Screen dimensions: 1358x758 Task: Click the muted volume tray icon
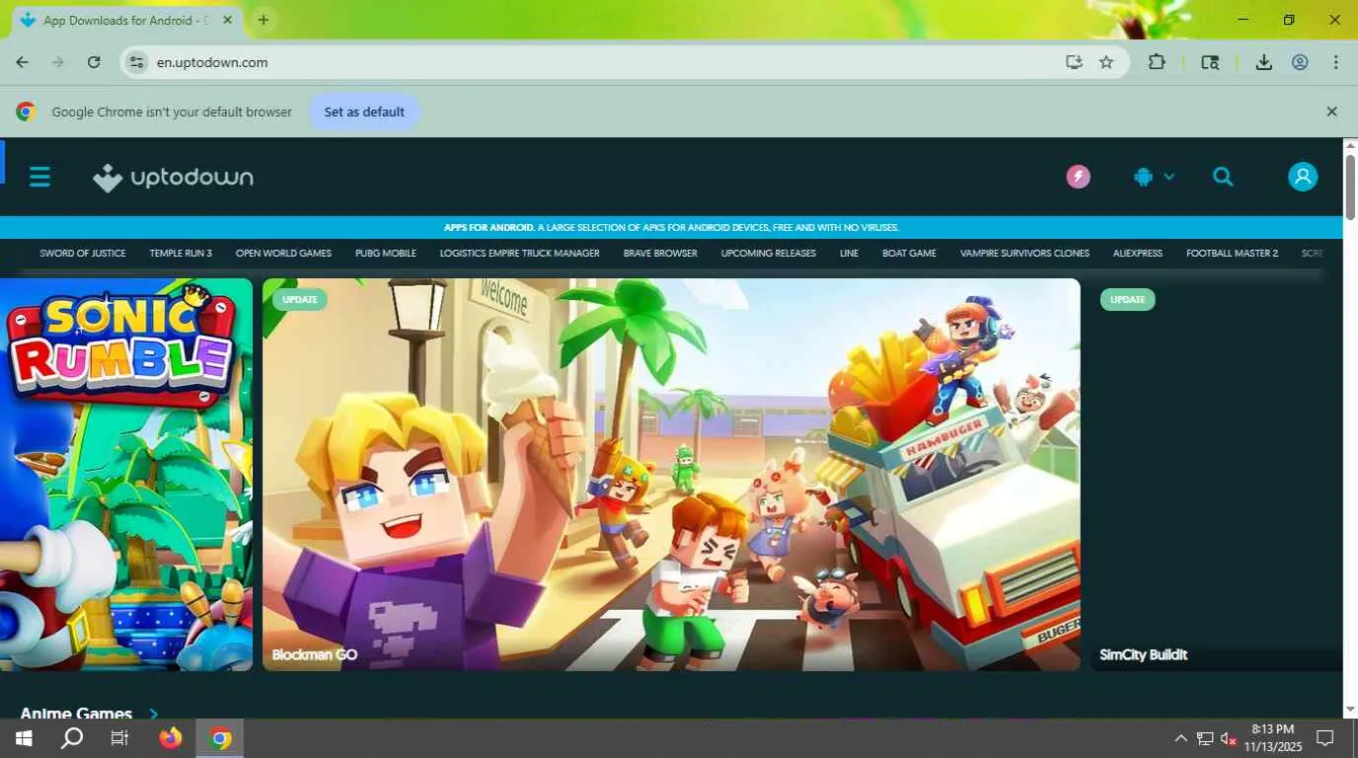point(1229,738)
